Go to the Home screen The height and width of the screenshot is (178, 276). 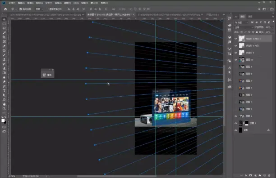tap(5, 9)
